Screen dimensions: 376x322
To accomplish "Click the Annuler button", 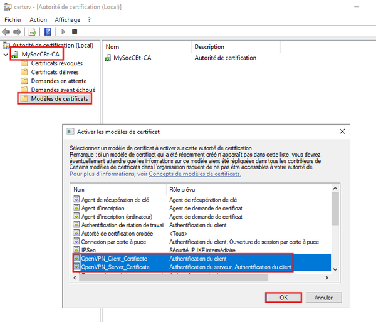I will coord(323,297).
